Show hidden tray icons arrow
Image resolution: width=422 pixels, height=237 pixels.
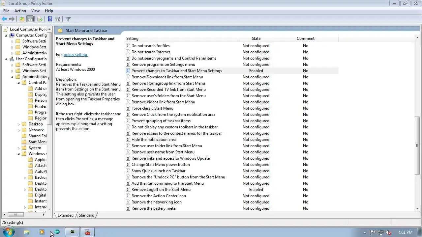click(x=364, y=232)
